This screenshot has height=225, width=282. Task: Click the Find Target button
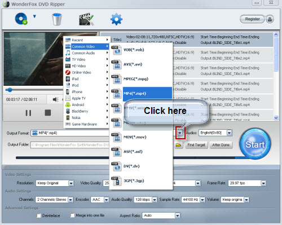(x=196, y=145)
